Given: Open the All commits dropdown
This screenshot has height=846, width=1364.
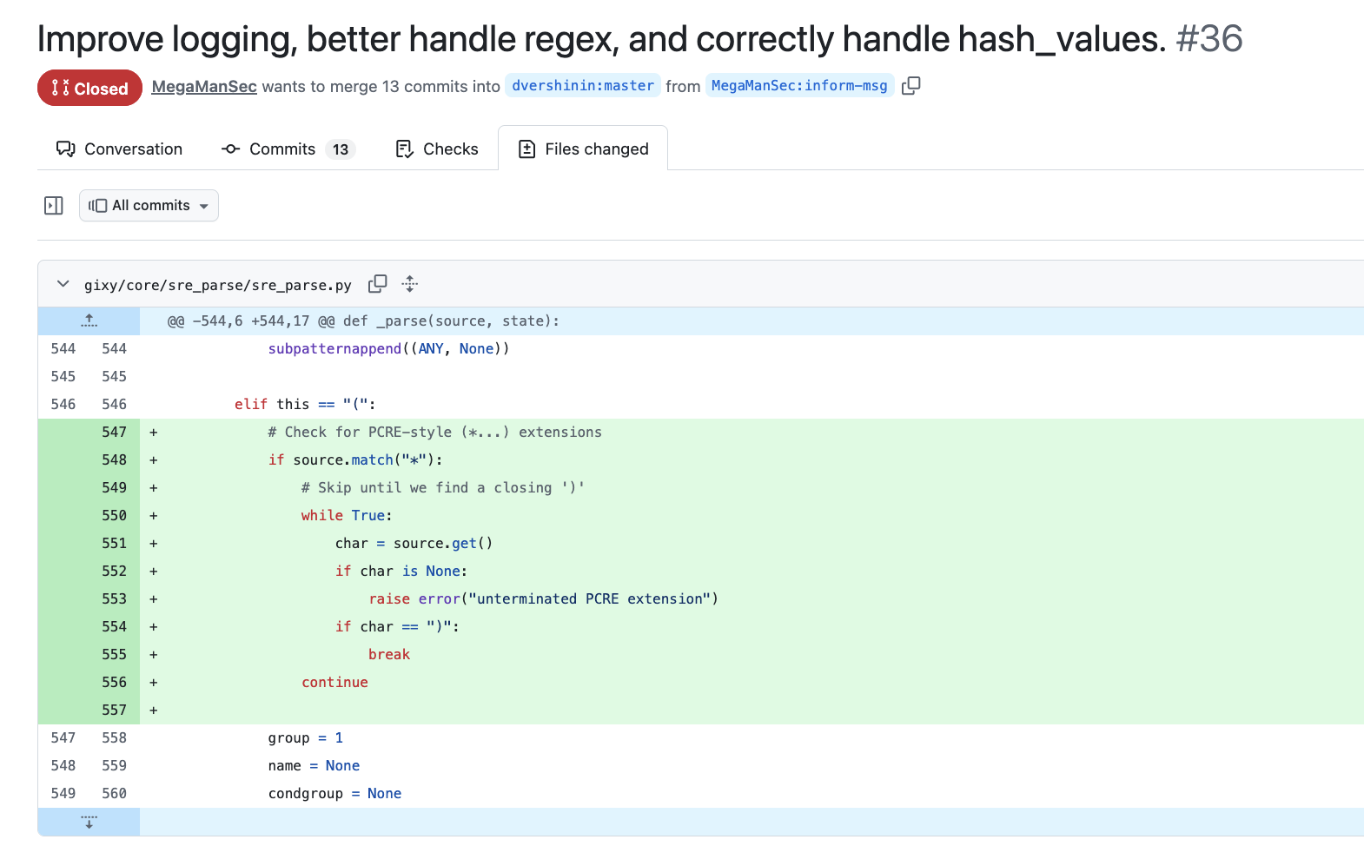Looking at the screenshot, I should (x=149, y=206).
